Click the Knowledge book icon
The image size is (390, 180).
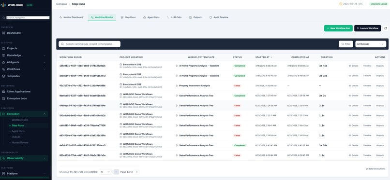3,55
